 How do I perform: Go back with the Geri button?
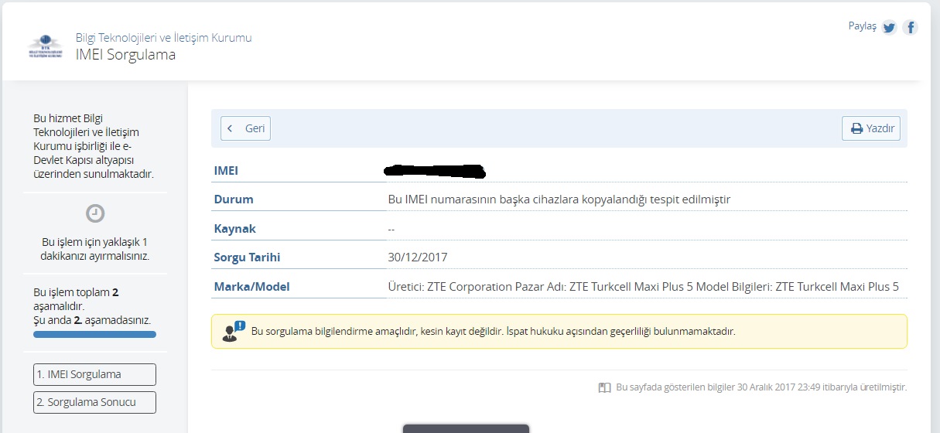coord(245,128)
